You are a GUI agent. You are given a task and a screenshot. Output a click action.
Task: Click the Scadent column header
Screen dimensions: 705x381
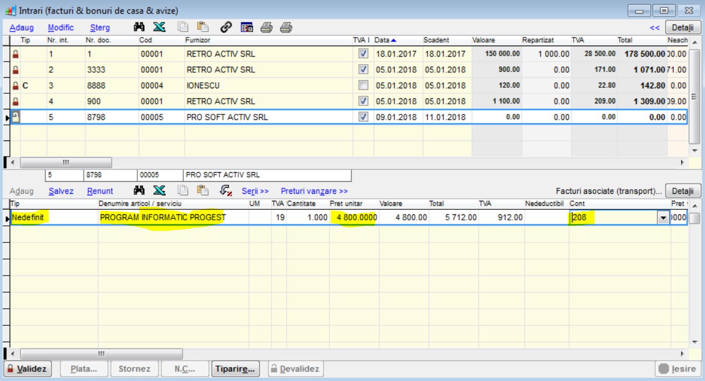[446, 39]
